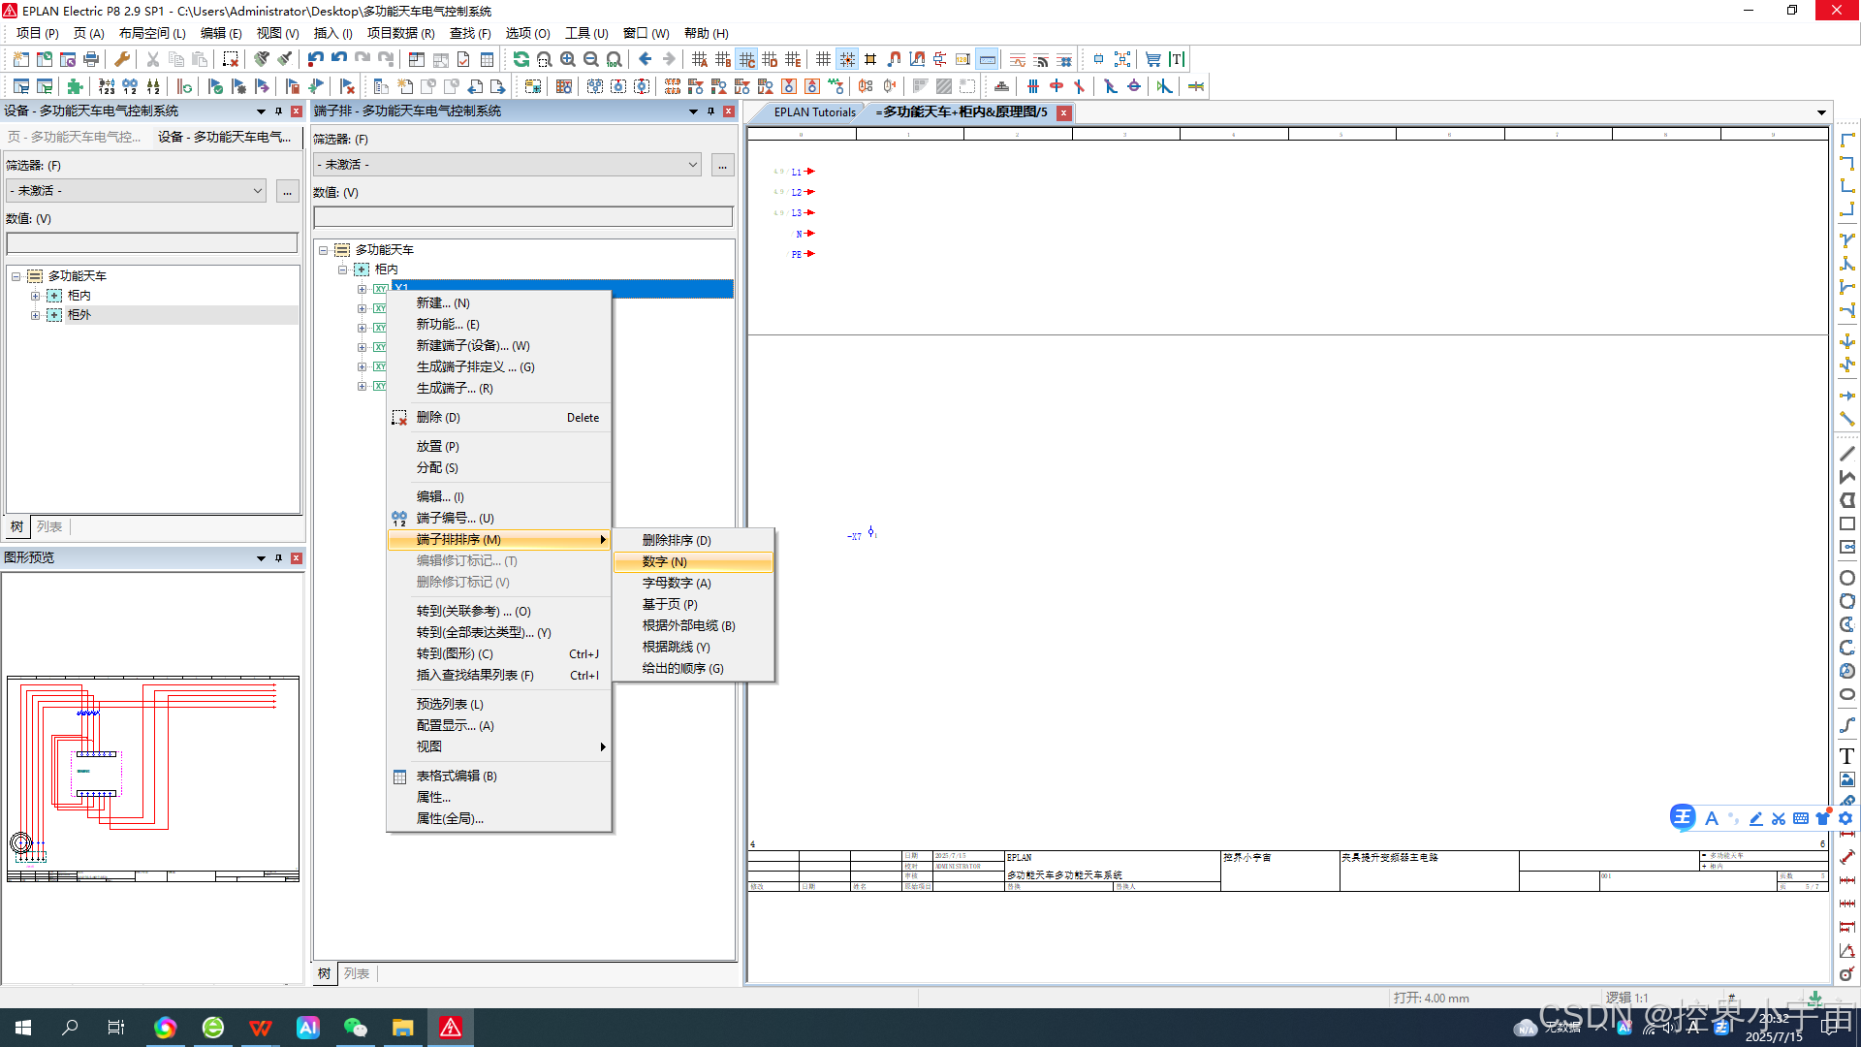Toggle the pin on the 设备 panel
The image size is (1861, 1047).
[x=278, y=111]
